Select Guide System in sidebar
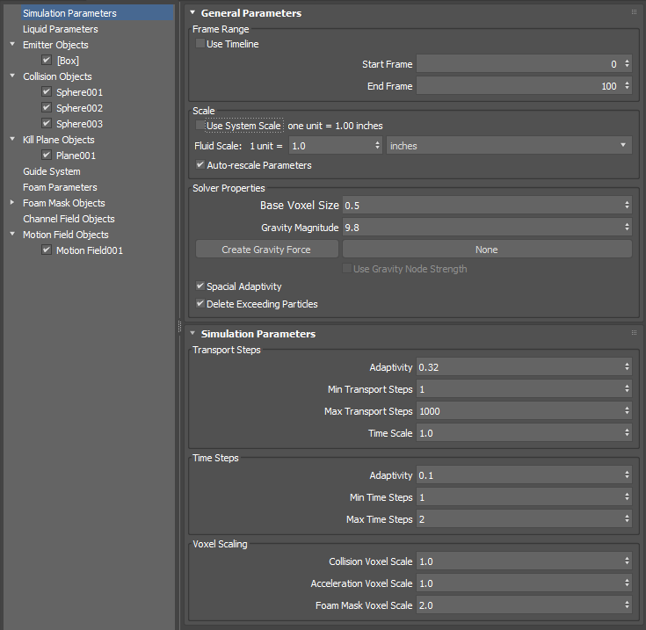The width and height of the screenshot is (646, 630). pos(52,171)
